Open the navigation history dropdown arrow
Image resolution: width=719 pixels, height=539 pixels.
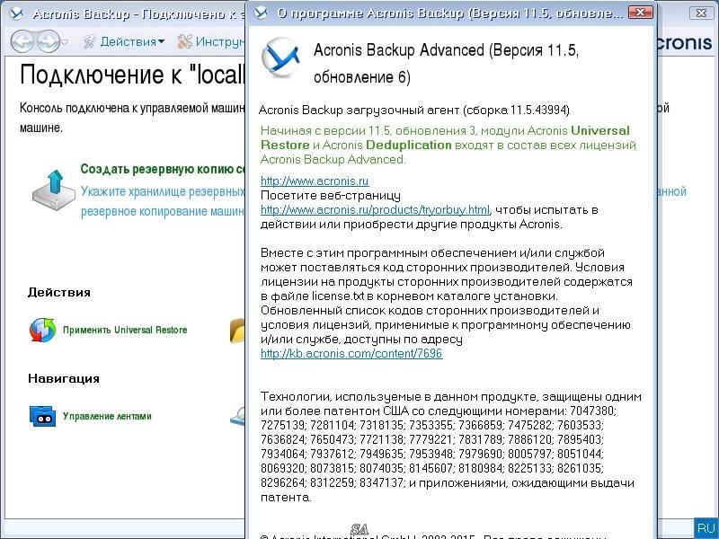(65, 41)
